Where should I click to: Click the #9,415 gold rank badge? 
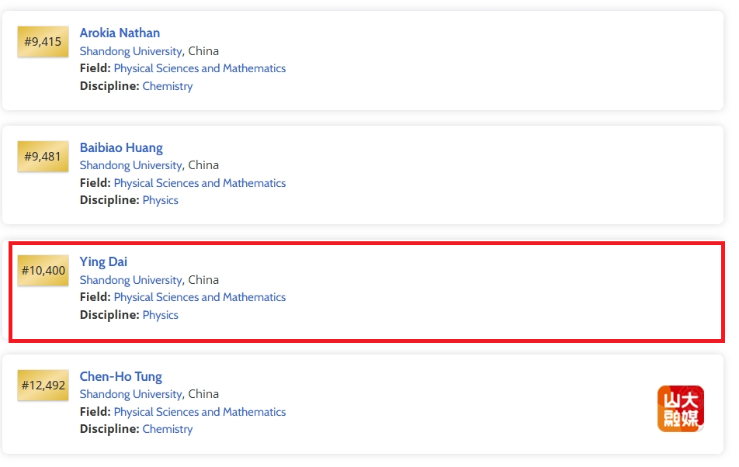coord(43,41)
